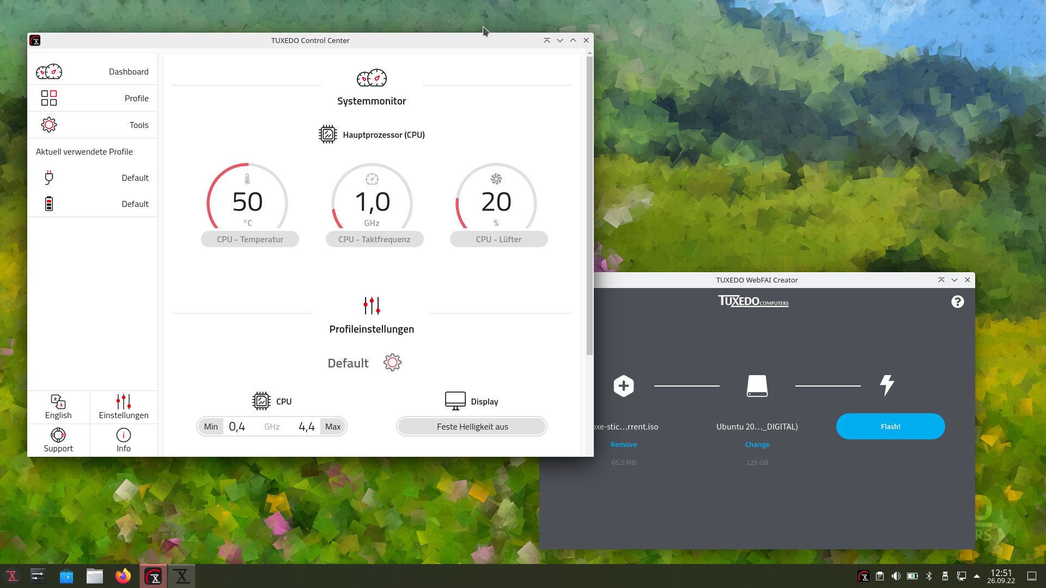Screen dimensions: 1046x588
Task: Click TUXEDO taskbar icon in system tray
Action: pyautogui.click(x=863, y=577)
